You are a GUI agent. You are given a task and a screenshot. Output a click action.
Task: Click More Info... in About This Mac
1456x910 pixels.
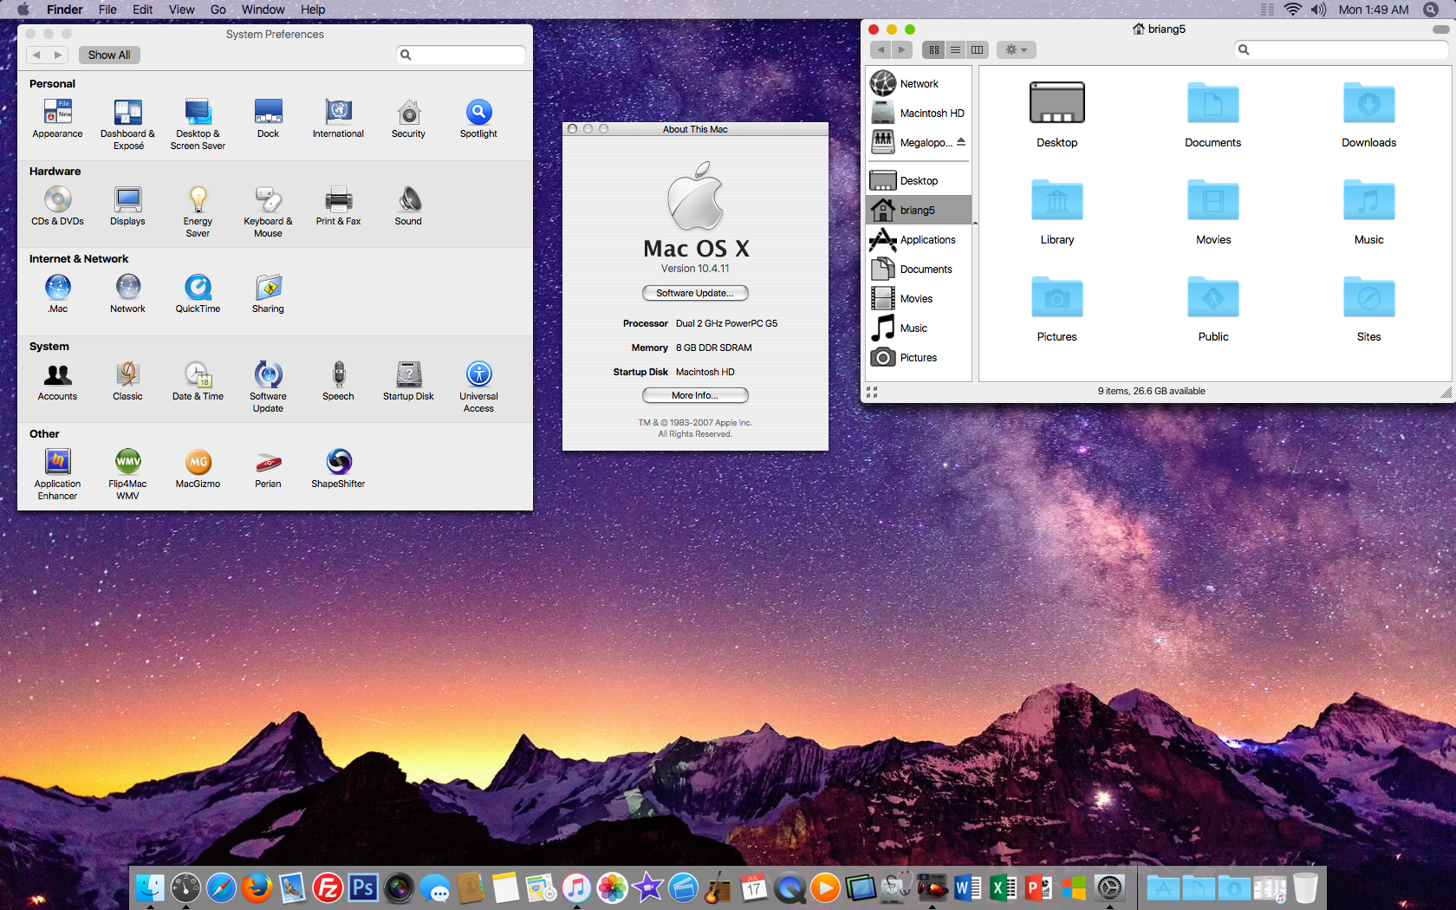click(x=695, y=395)
